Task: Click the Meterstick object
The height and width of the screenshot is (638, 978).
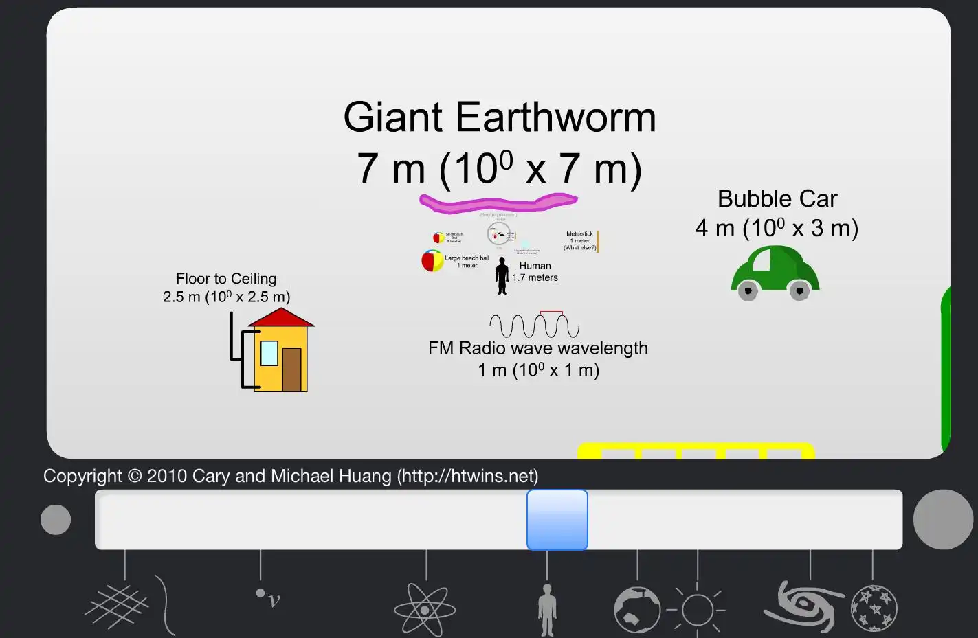Action: tap(597, 242)
